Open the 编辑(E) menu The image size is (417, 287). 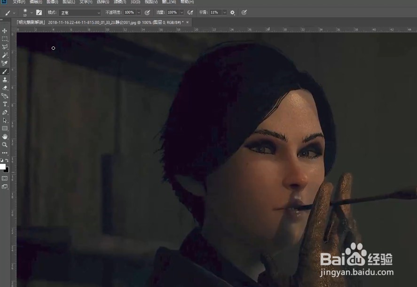[36, 2]
